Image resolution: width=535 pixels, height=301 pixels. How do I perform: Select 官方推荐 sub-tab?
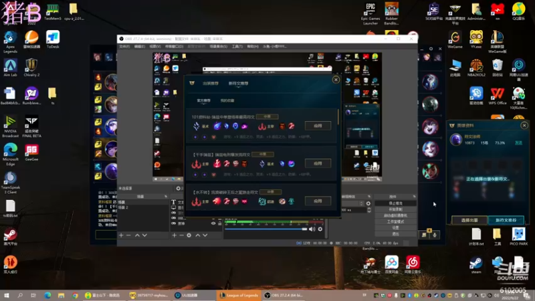(x=204, y=101)
